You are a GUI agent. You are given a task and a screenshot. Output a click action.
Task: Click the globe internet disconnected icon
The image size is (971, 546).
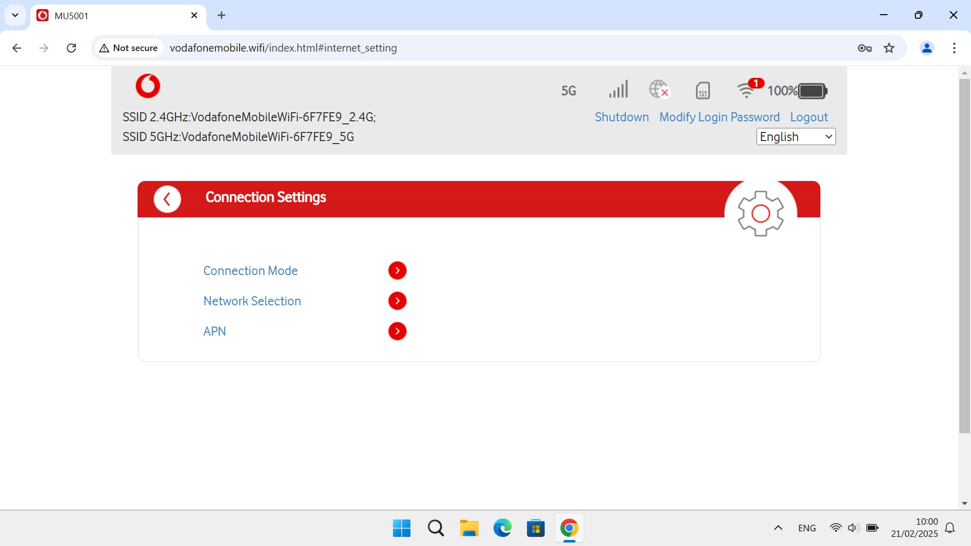659,89
